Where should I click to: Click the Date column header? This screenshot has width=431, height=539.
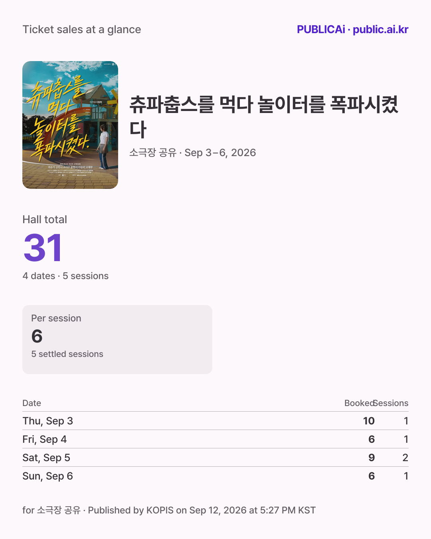(x=32, y=403)
